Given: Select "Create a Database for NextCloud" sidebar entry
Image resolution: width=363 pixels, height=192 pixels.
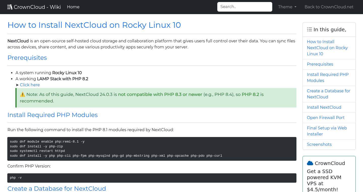Looking at the screenshot, I should click(x=328, y=94).
